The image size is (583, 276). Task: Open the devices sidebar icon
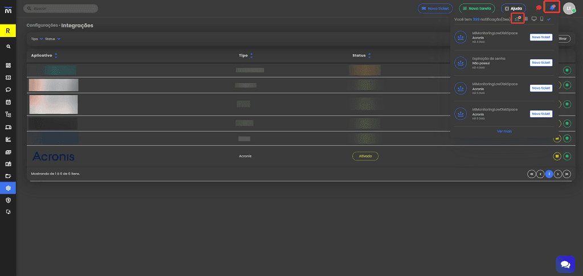click(x=8, y=127)
